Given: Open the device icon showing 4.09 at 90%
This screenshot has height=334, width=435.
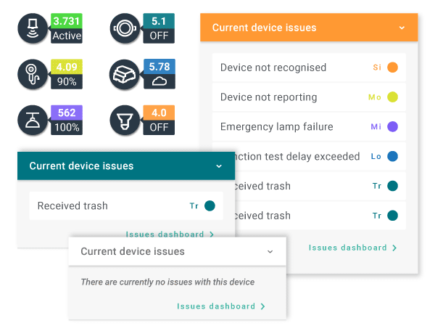Looking at the screenshot, I should [x=33, y=74].
